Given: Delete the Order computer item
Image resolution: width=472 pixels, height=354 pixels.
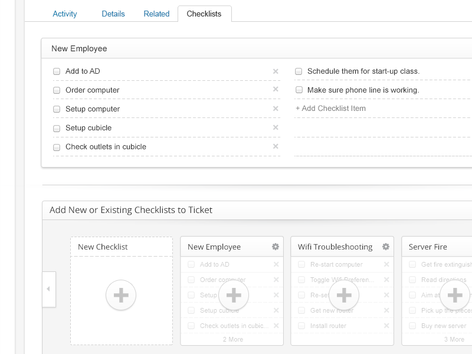Looking at the screenshot, I should pyautogui.click(x=276, y=90).
